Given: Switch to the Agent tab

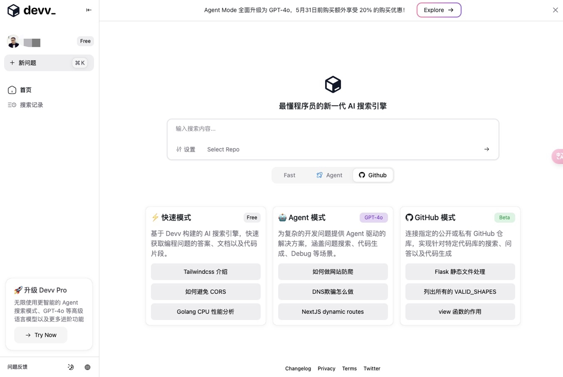Looking at the screenshot, I should click(x=330, y=175).
